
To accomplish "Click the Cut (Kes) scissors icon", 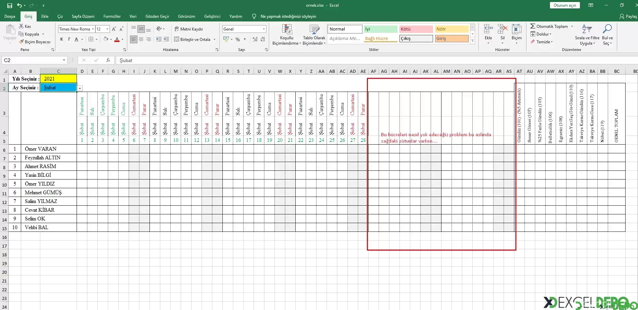I will [x=21, y=26].
